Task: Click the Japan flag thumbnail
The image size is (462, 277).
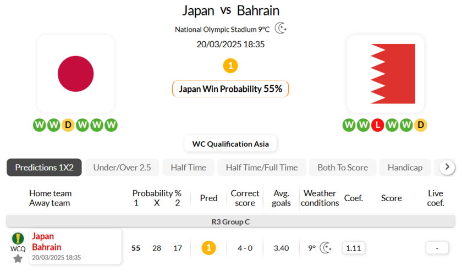Action: tap(76, 74)
